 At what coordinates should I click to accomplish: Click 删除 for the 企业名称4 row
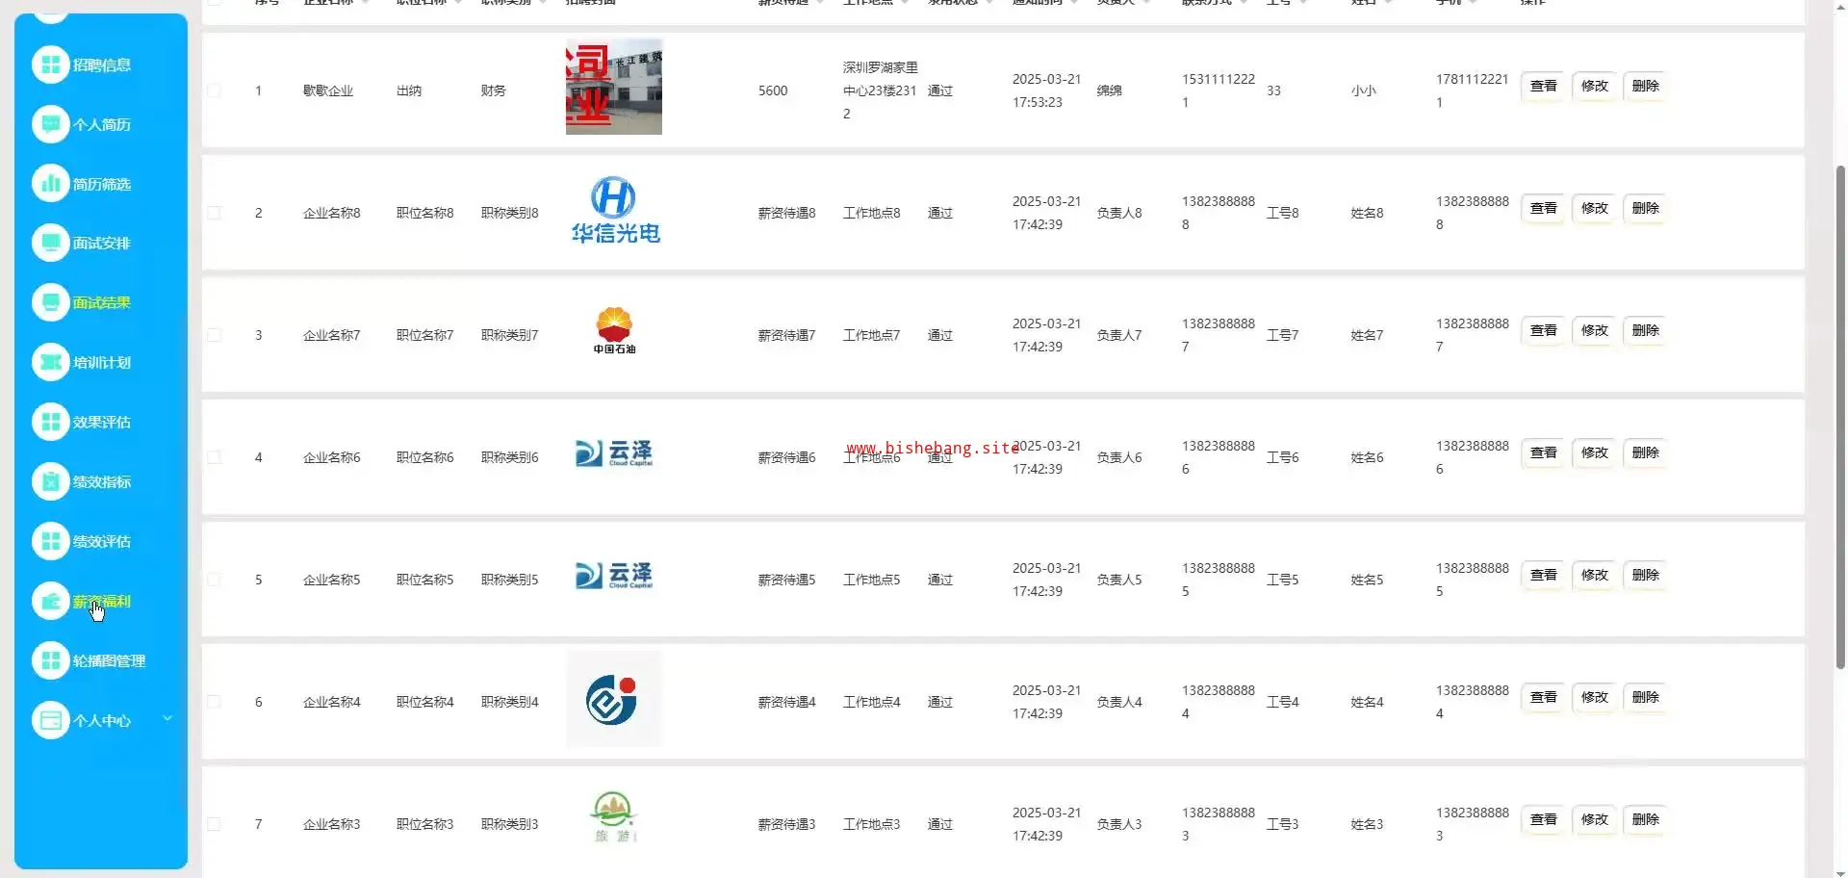coord(1645,697)
